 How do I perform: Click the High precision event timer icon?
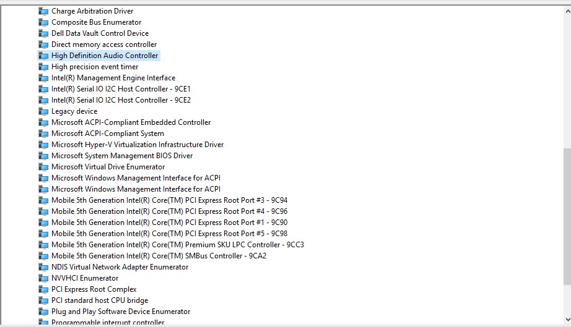click(x=43, y=67)
